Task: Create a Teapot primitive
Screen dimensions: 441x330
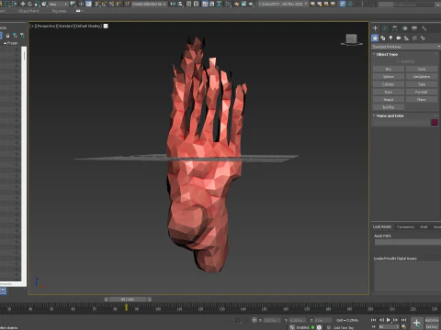Action: tap(389, 100)
